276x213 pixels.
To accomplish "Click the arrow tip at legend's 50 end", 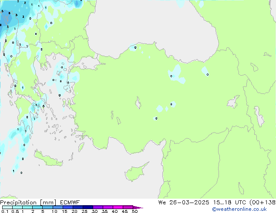I will 138,207.
